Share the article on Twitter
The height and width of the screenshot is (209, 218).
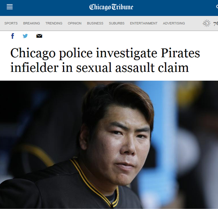25,36
